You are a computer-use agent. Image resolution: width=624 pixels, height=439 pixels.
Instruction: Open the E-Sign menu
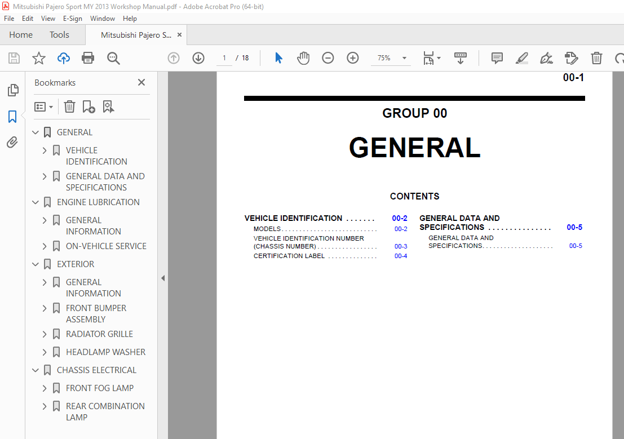coord(72,19)
